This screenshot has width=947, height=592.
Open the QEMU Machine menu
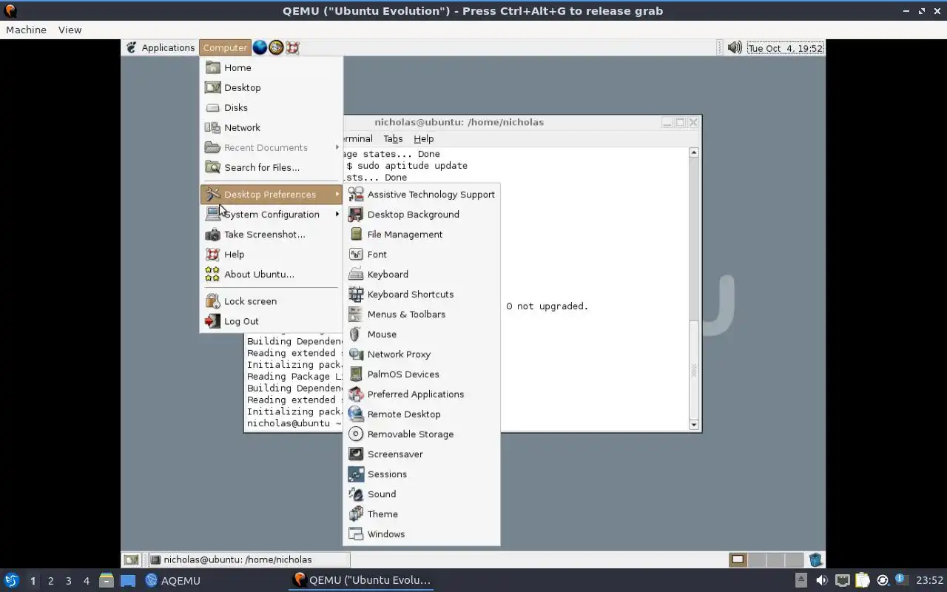click(x=26, y=30)
